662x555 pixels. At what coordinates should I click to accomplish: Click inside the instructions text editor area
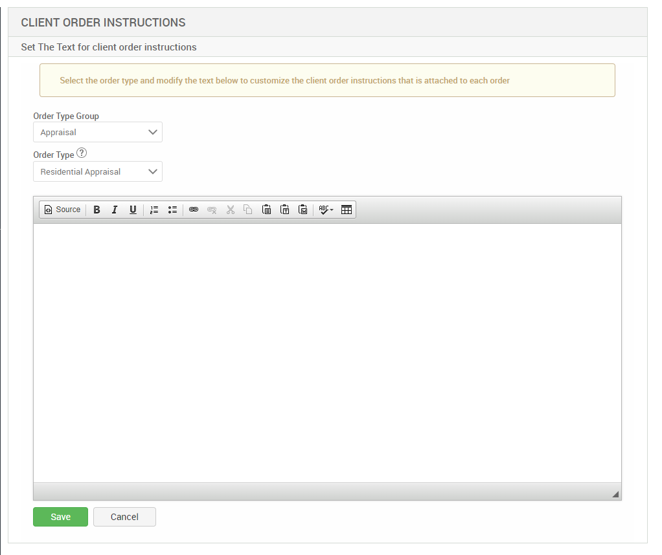(327, 353)
